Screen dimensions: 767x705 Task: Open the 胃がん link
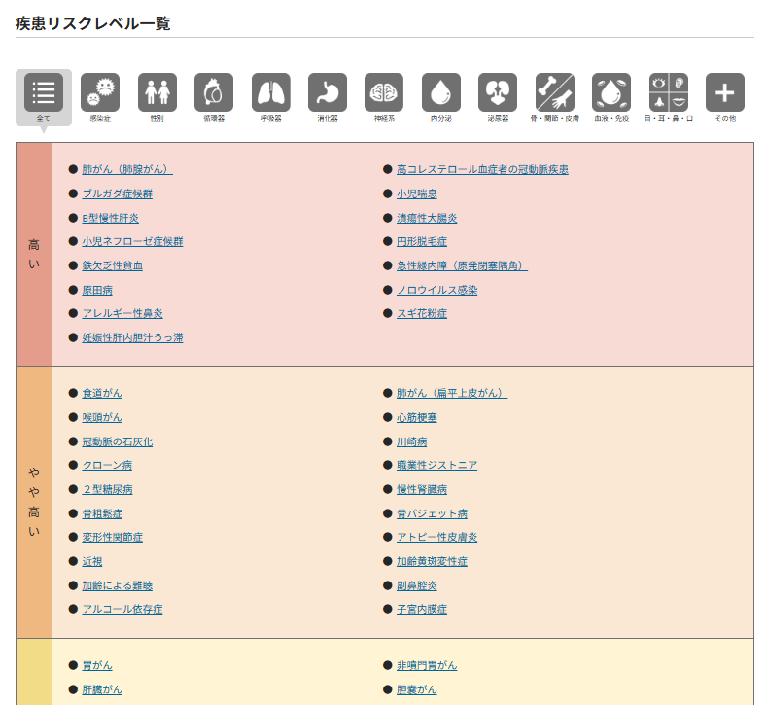pos(97,665)
